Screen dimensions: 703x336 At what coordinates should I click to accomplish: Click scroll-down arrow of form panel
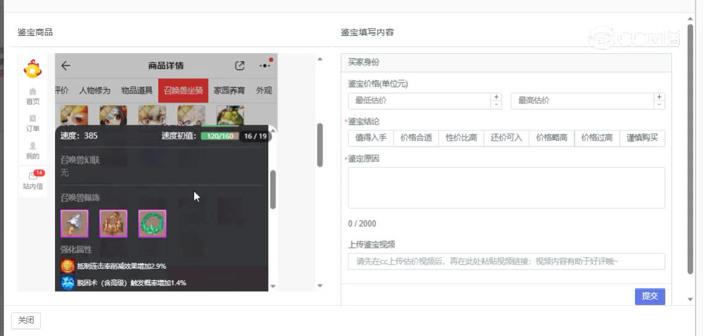pyautogui.click(x=691, y=300)
